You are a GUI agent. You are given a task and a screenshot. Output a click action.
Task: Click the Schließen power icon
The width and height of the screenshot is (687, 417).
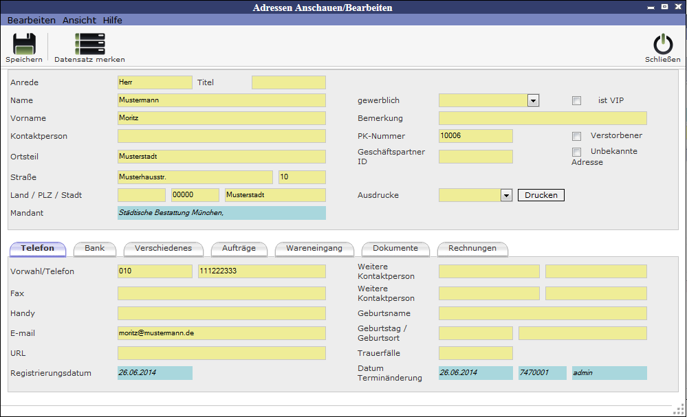(x=663, y=44)
